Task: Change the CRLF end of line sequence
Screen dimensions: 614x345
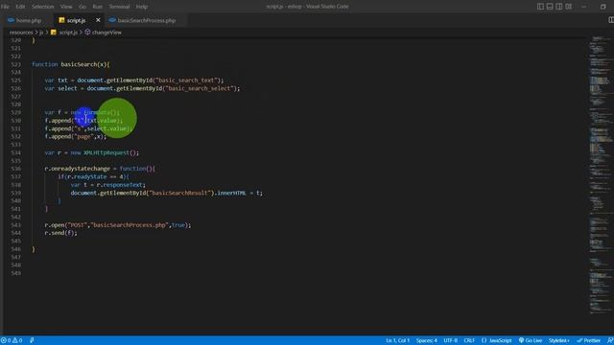Action: coord(469,340)
